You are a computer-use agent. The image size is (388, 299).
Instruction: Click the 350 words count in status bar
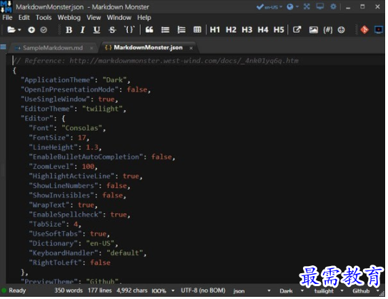(69, 290)
